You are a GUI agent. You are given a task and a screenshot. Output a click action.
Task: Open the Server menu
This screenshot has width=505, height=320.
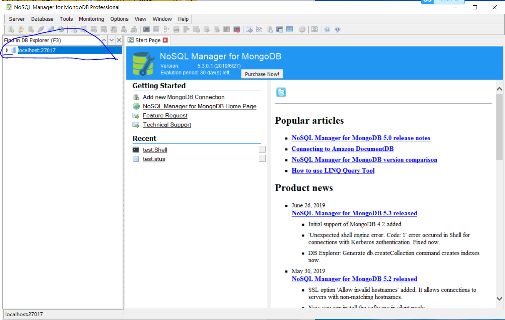point(17,19)
